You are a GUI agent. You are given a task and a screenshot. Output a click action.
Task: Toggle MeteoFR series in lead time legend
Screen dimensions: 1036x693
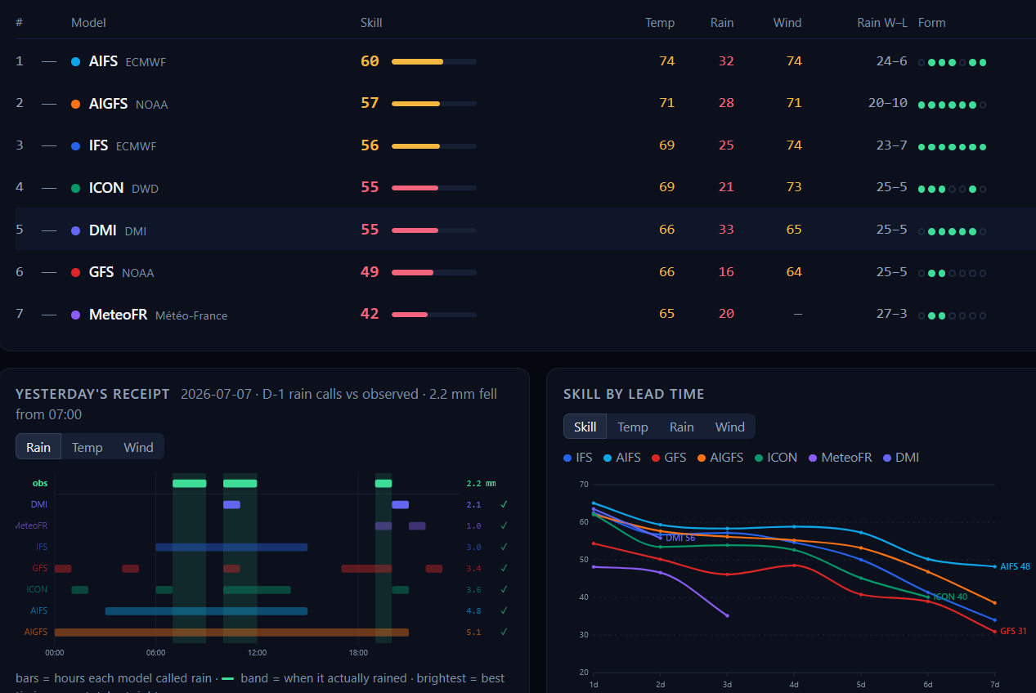point(840,458)
